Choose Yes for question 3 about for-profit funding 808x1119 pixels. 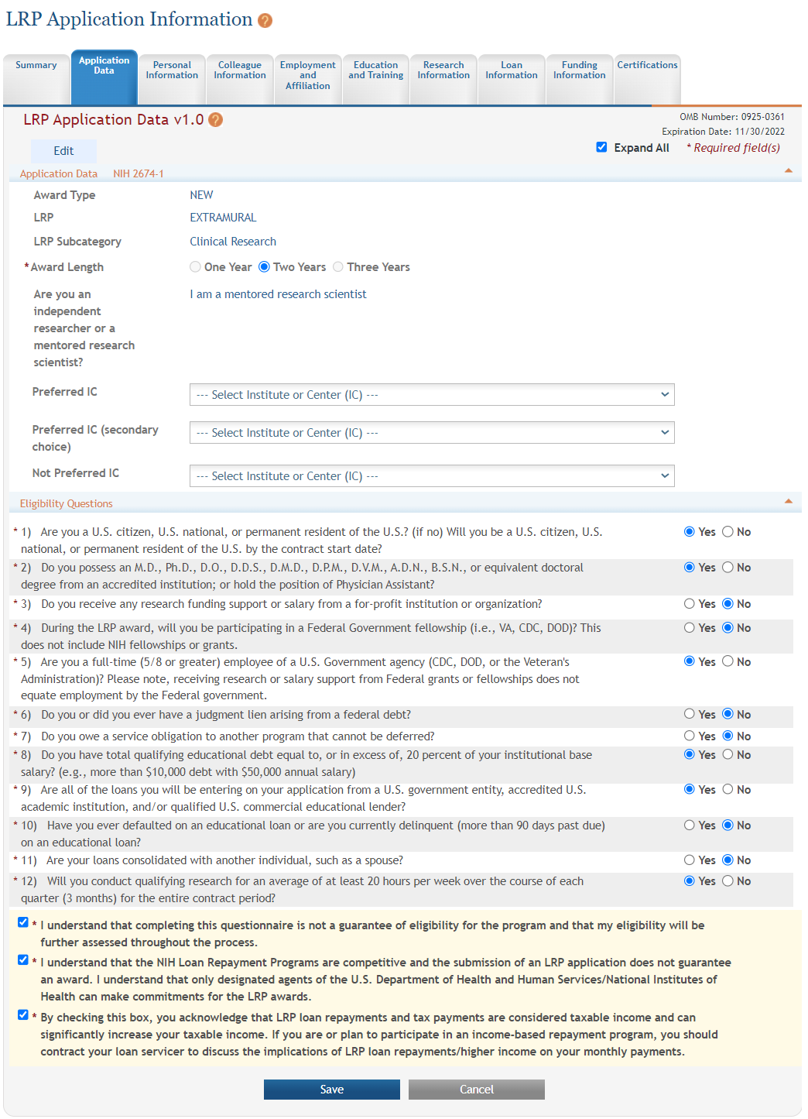689,603
